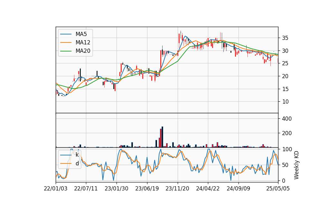The image size is (309, 222).
Task: Click the MA12 legend label
Action: coord(83,42)
